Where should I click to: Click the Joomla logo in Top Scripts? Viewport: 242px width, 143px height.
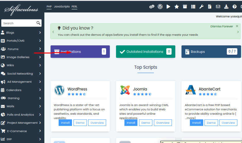125,90
